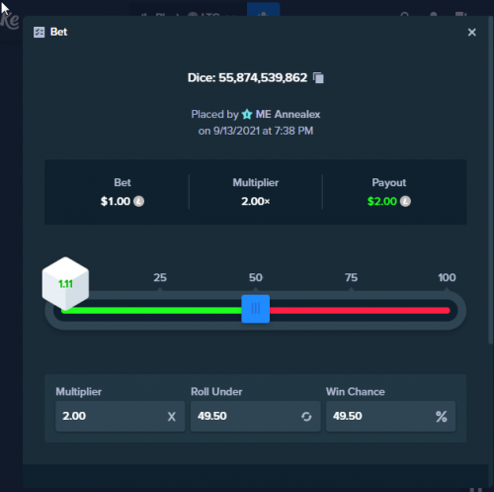Click the blue roll-under slider handle
494x492 pixels.
point(256,309)
